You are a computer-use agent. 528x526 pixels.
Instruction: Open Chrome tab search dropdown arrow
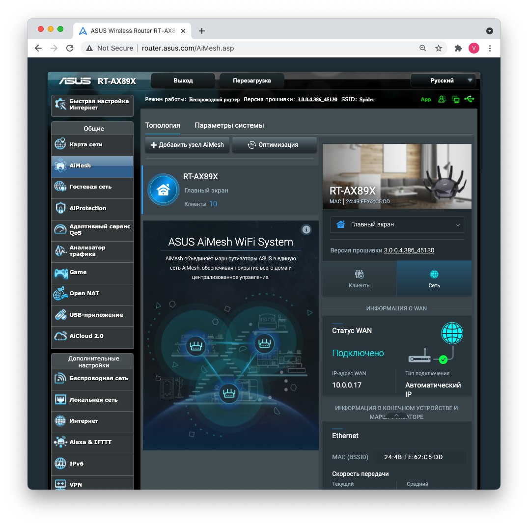(x=490, y=31)
